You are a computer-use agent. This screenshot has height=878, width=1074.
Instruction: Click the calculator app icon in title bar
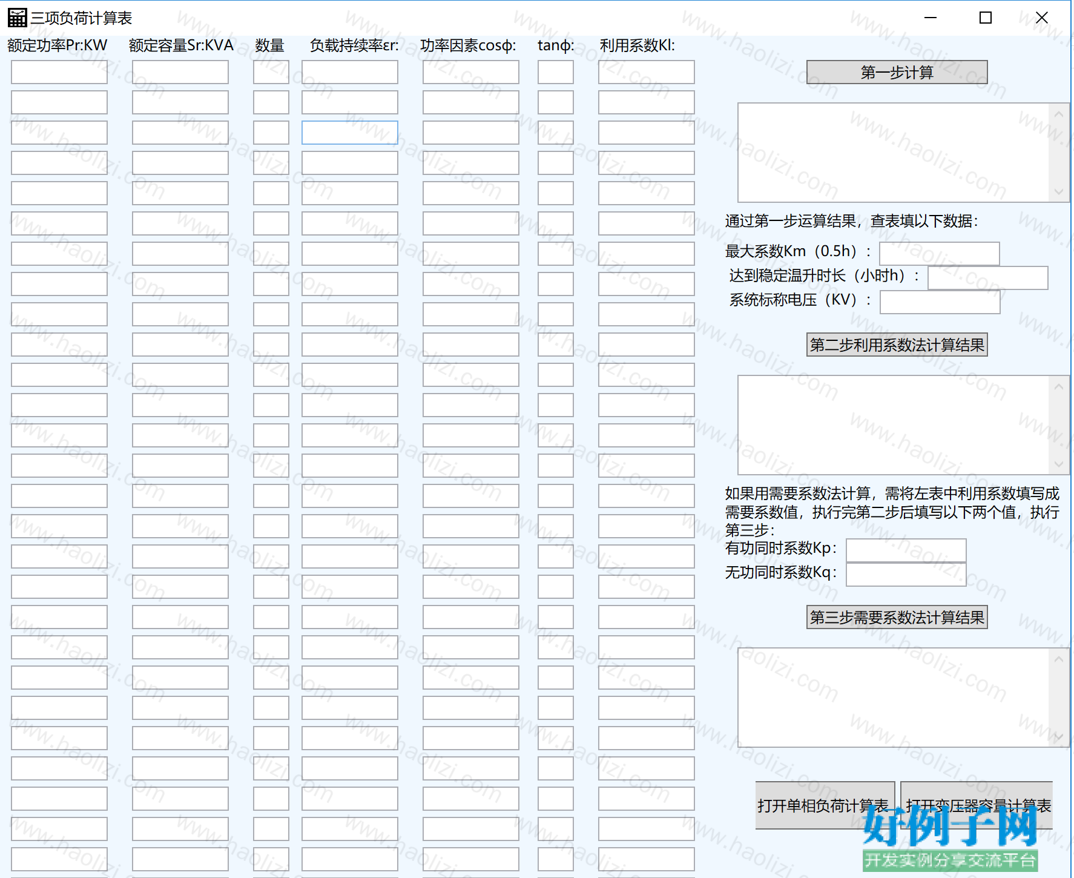point(17,18)
